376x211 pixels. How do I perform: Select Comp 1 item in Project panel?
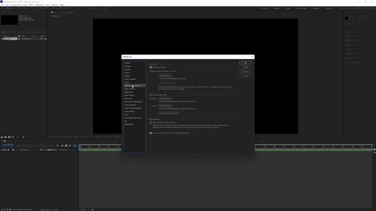click(x=10, y=39)
